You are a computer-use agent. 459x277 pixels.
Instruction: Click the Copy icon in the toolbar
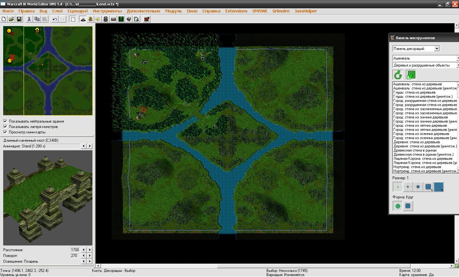(x=37, y=19)
